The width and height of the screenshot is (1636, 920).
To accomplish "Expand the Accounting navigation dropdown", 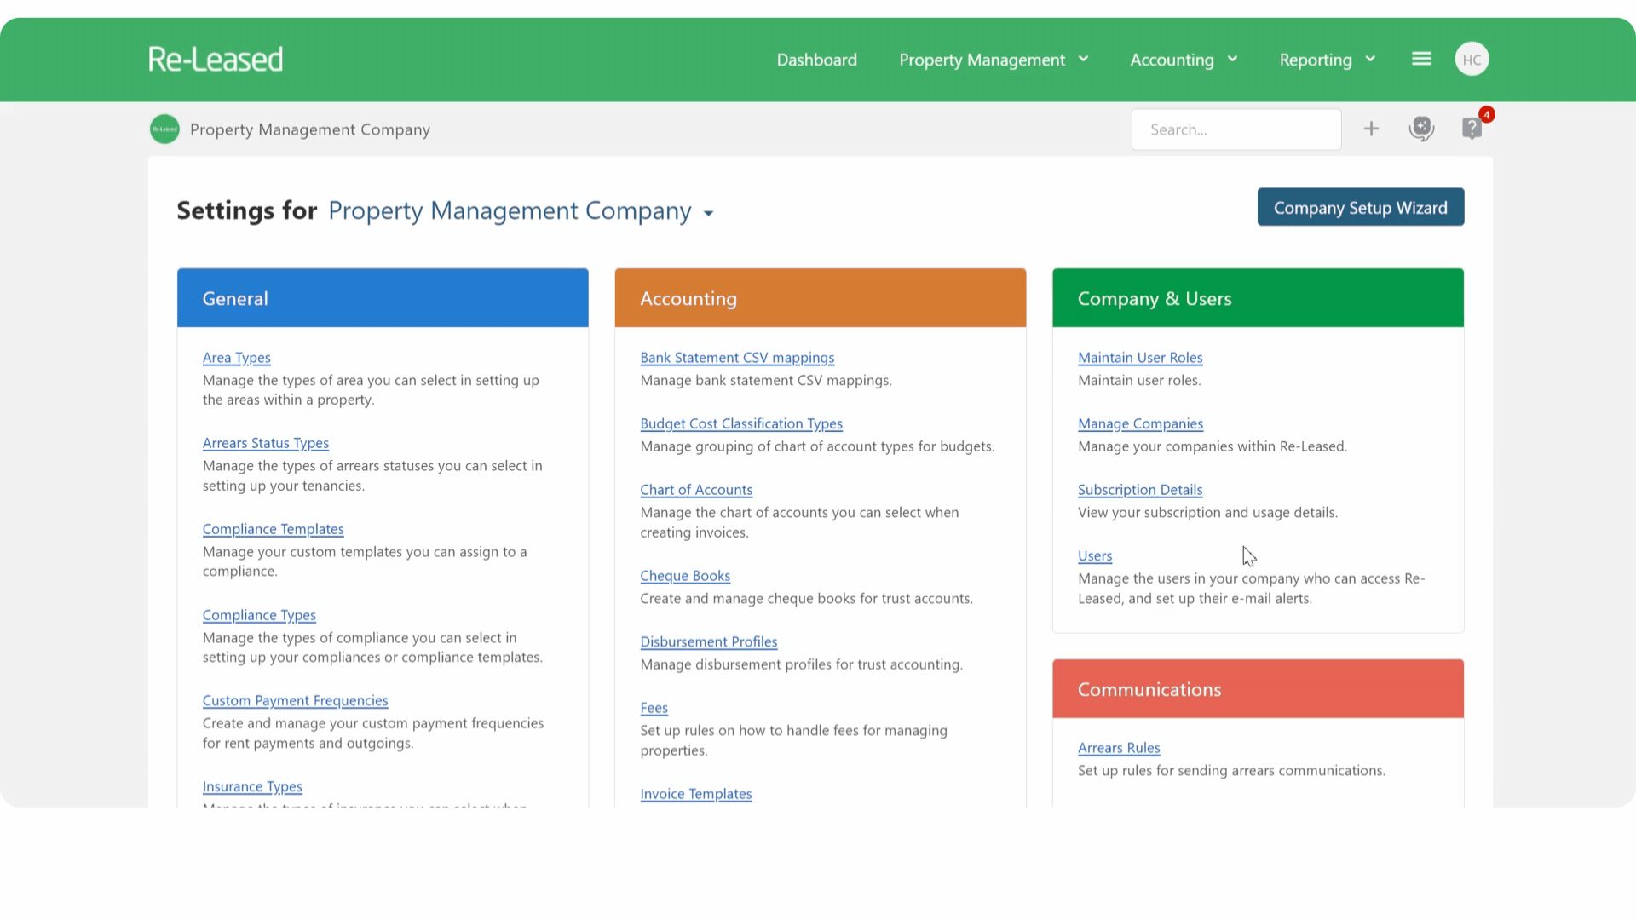I will pyautogui.click(x=1184, y=60).
